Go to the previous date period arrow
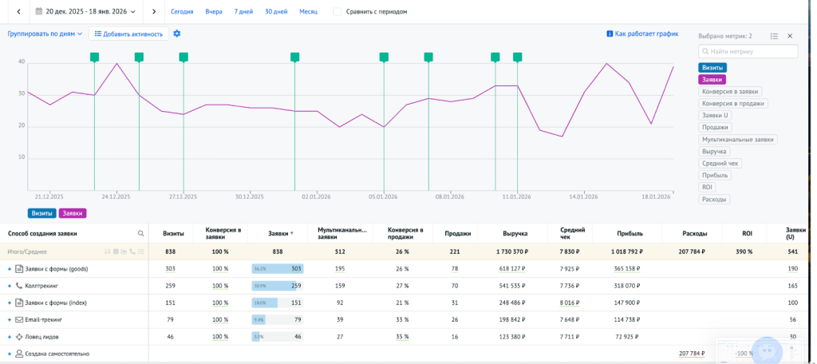 click(x=18, y=12)
